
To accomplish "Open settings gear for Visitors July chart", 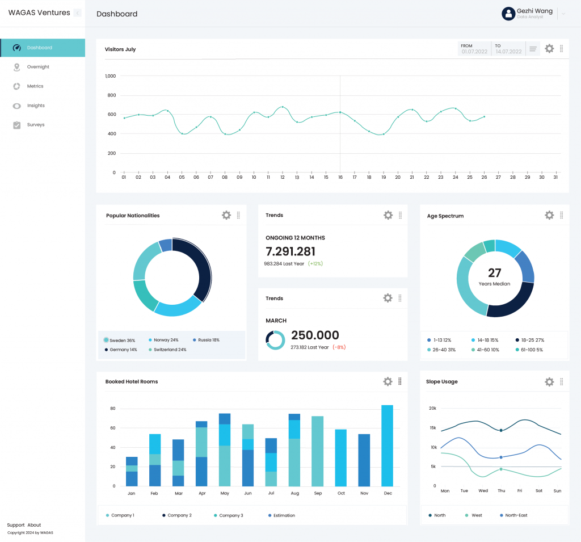I will [549, 49].
